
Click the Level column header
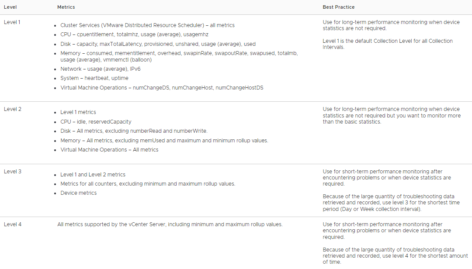[10, 7]
